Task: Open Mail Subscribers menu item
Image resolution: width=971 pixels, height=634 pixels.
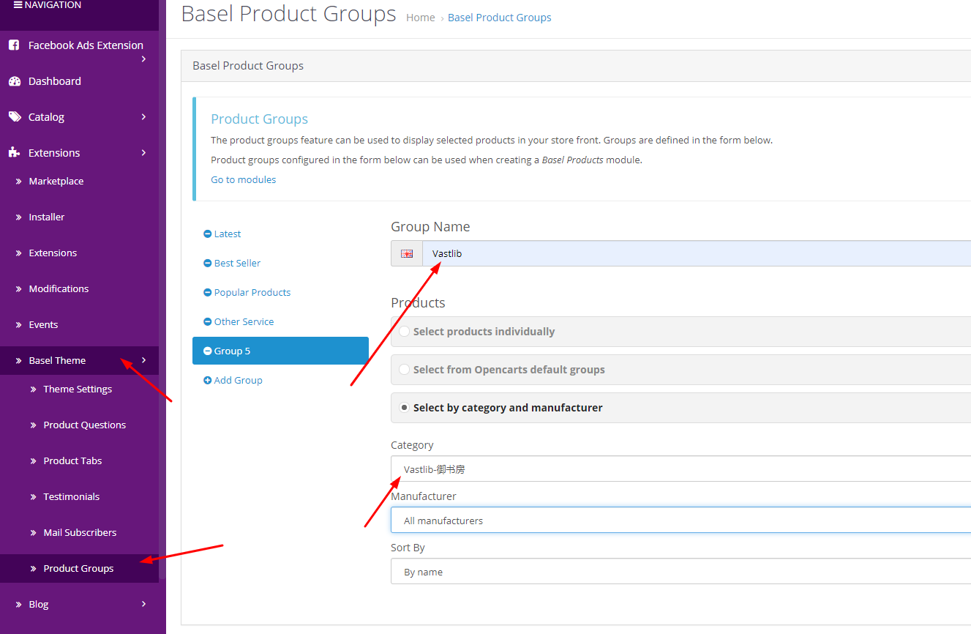Action: click(x=79, y=533)
